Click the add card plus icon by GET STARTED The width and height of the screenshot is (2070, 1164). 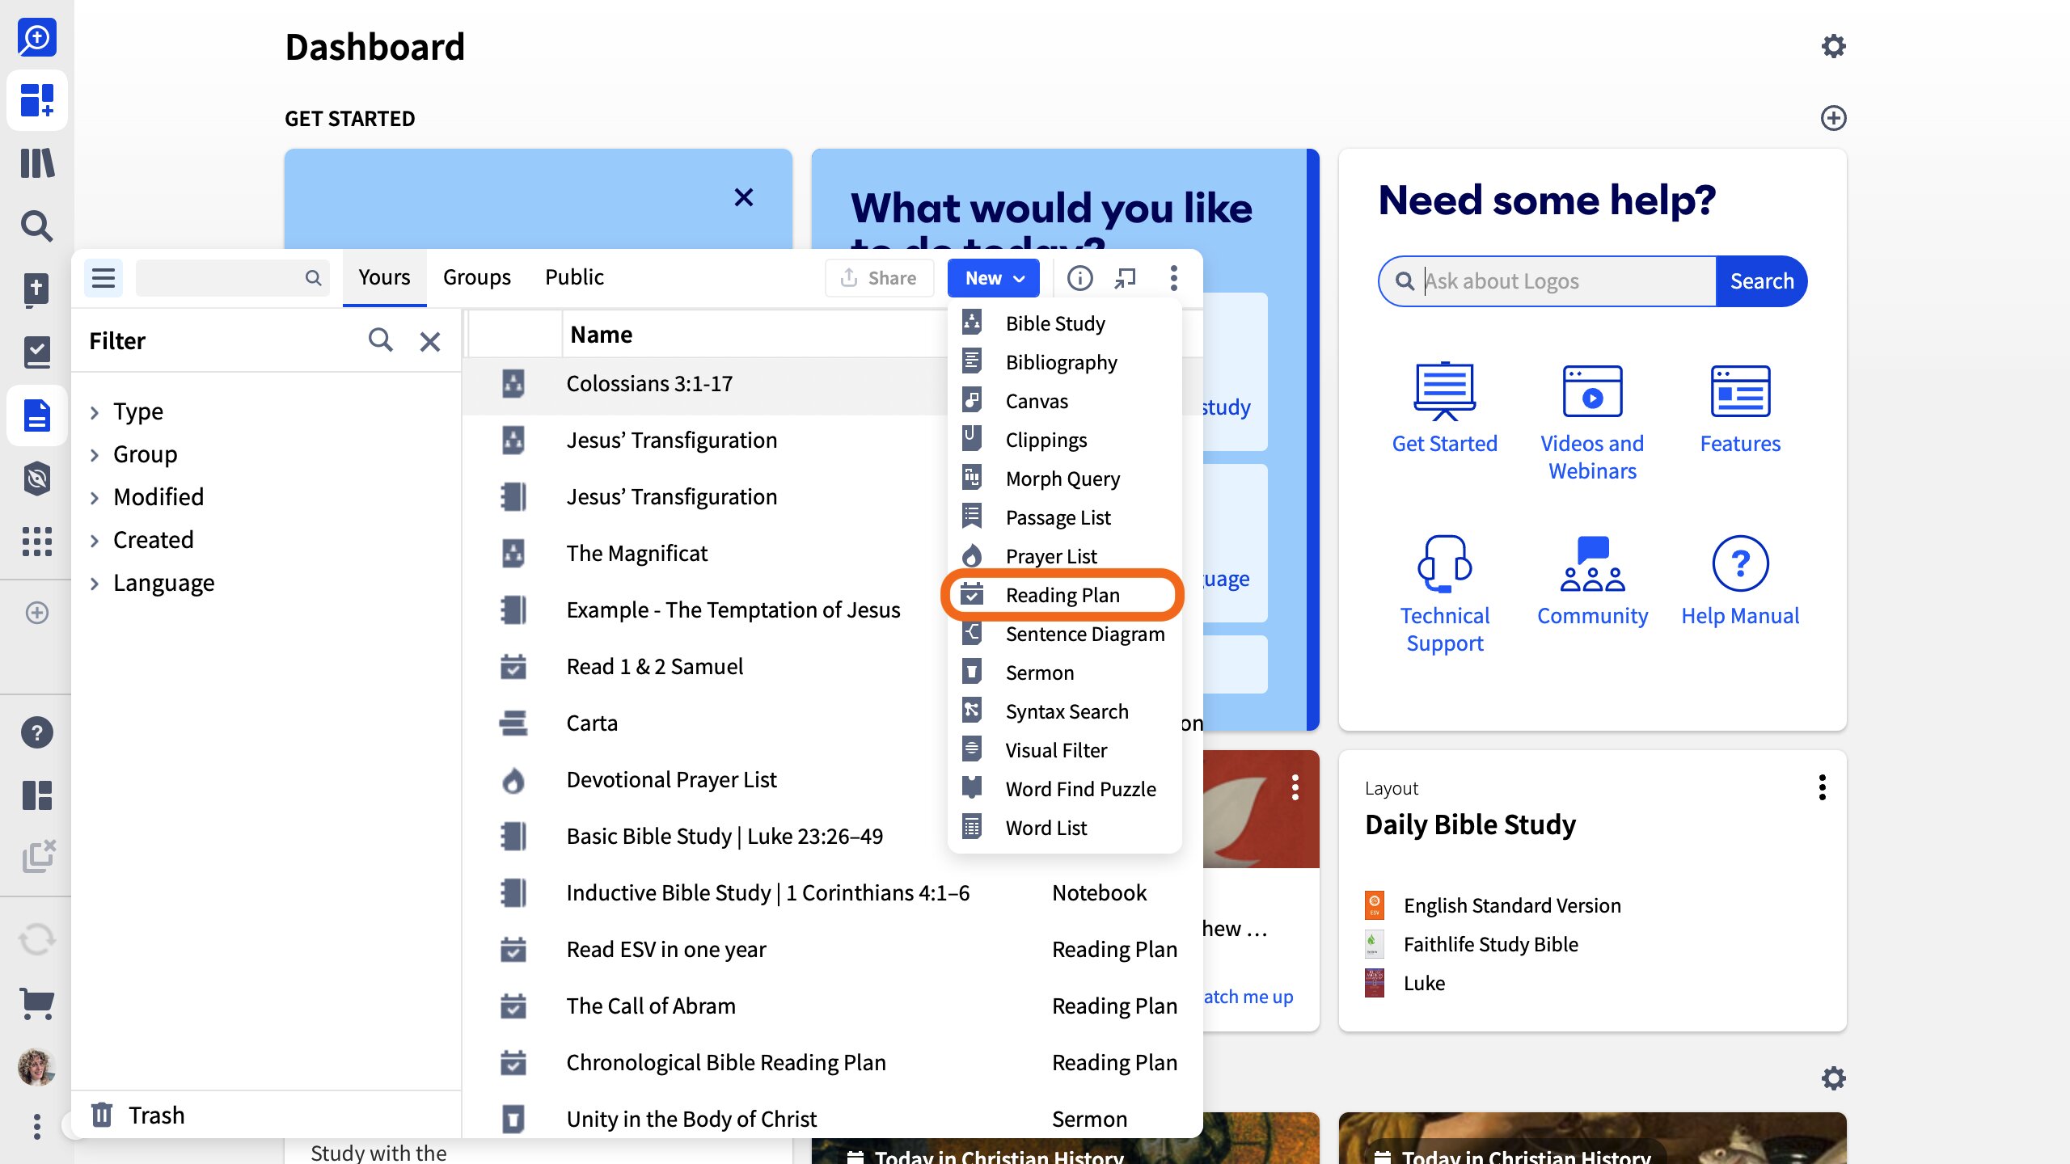pos(1833,118)
